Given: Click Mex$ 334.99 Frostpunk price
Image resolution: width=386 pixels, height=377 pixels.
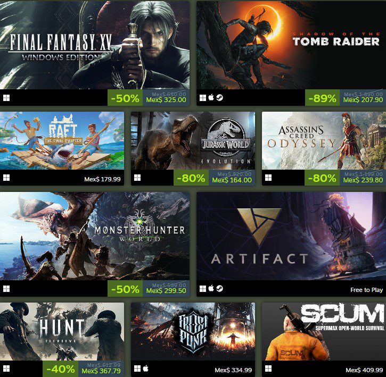Looking at the screenshot, I should (x=233, y=370).
